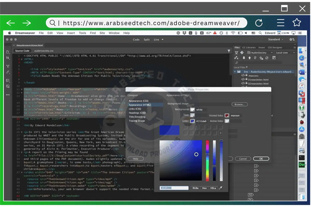Viewport: 311px width, 207px height.
Task: Click OK in Page Properties dialog
Action: pyautogui.click(x=261, y=159)
